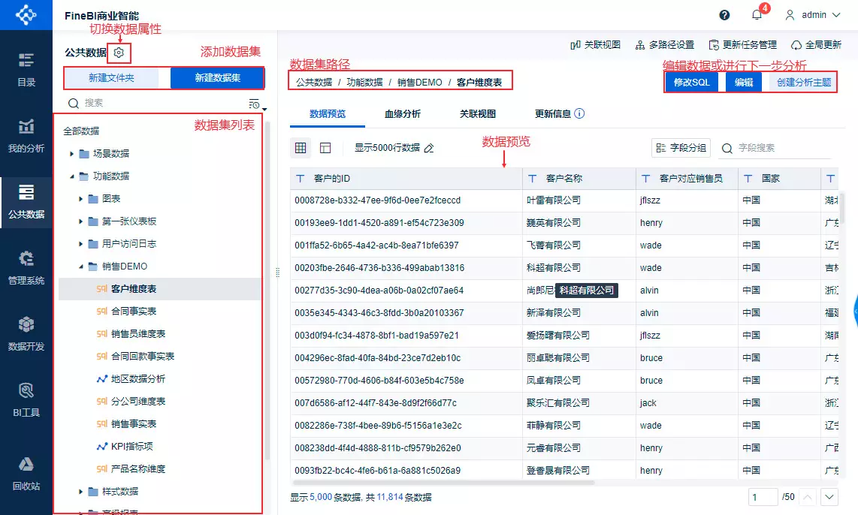The width and height of the screenshot is (858, 515).
Task: Open the list filter settings icon
Action: tap(255, 104)
